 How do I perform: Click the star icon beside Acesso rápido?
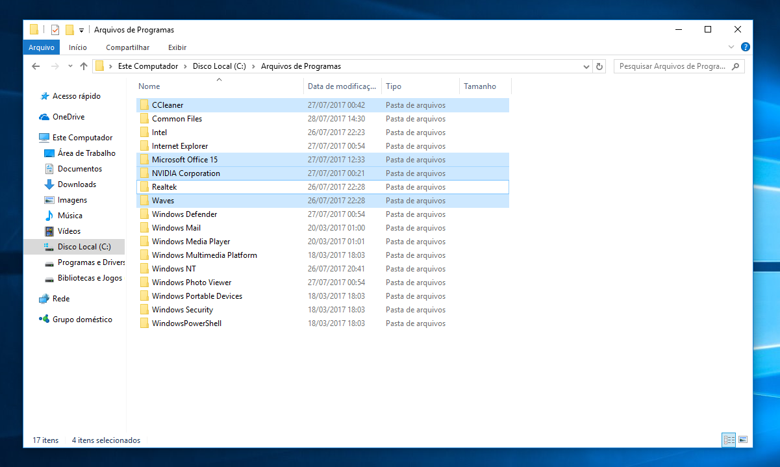(x=45, y=96)
